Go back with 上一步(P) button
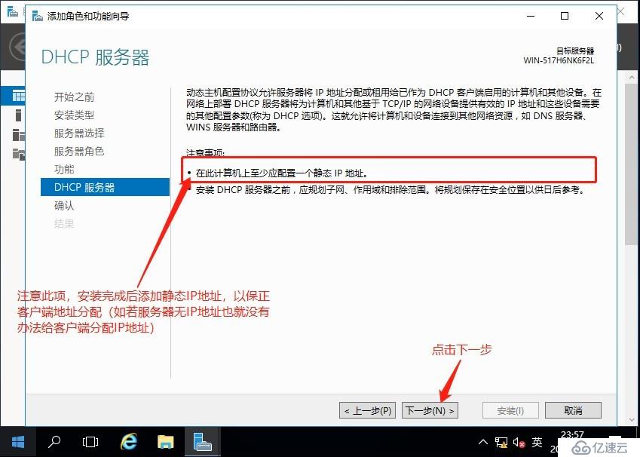Screen dimensions: 640x457 pos(367,410)
